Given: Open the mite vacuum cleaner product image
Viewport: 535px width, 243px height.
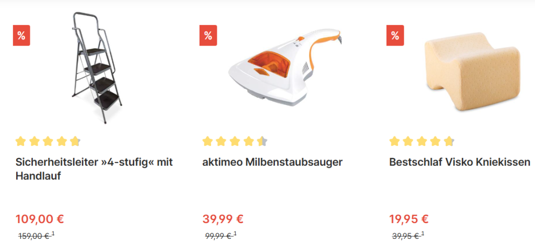Looking at the screenshot, I should [x=285, y=67].
